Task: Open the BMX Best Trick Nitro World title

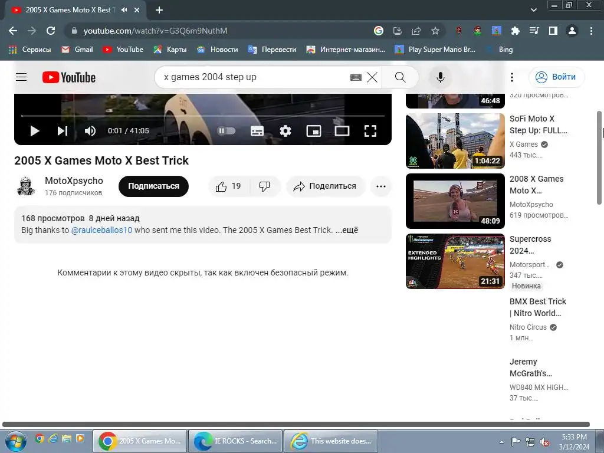Action: coord(538,307)
